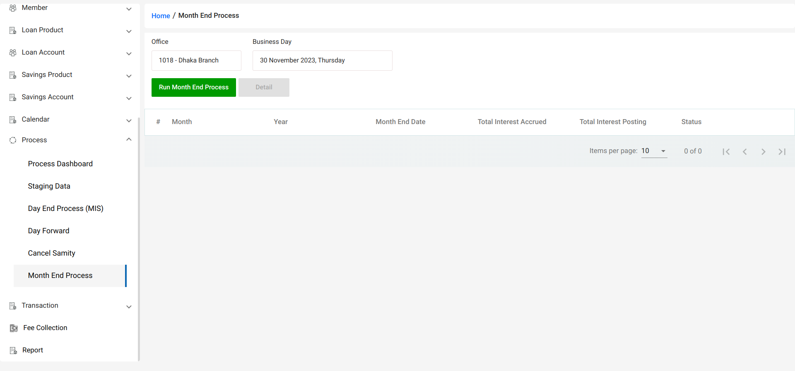This screenshot has width=795, height=371.
Task: Open Fee Collection menu label
Action: (x=45, y=328)
